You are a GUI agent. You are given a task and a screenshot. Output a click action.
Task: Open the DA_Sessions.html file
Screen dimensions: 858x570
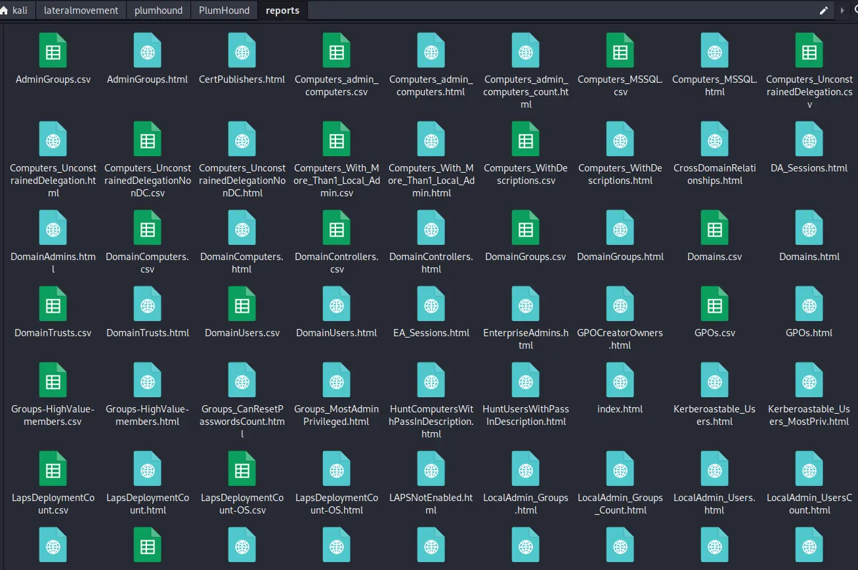(x=809, y=139)
